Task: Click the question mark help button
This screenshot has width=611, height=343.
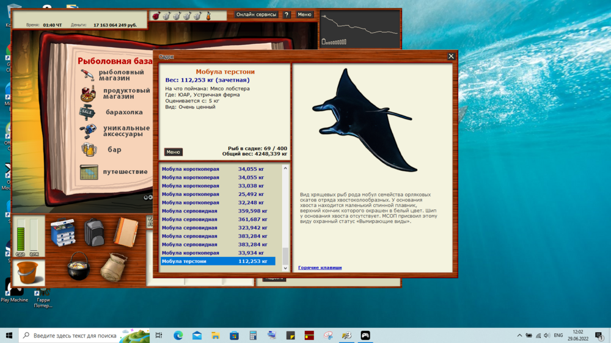Action: [x=287, y=15]
